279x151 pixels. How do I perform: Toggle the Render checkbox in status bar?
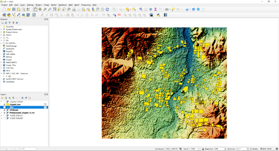[x=251, y=149]
